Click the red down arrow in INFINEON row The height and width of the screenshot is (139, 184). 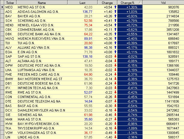[115, 88]
